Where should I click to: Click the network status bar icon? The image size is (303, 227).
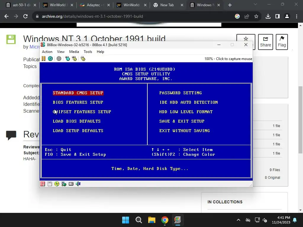click(64, 184)
